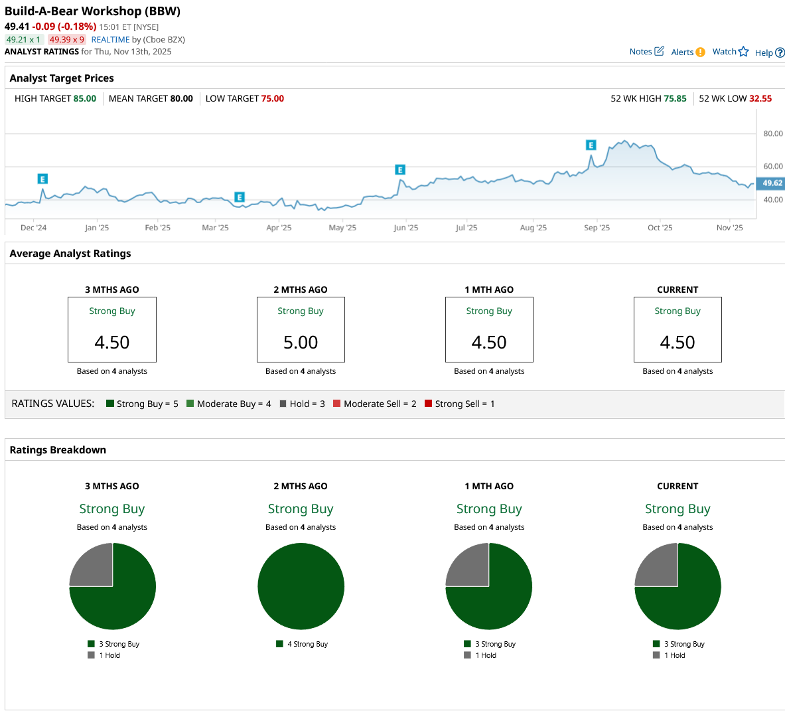Screen dimensions: 785x711
Task: Click the Notes link
Action: pos(640,52)
